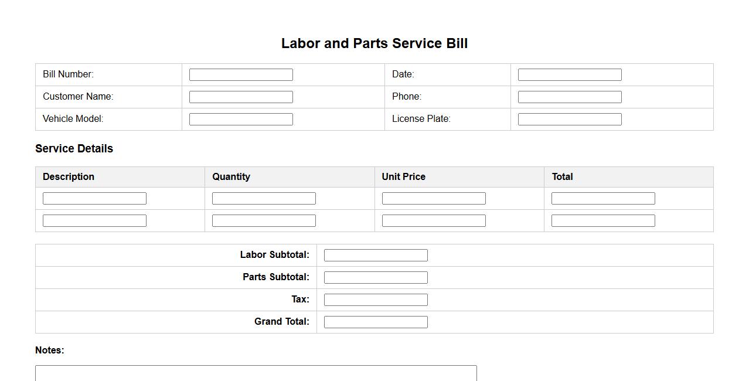The height and width of the screenshot is (381, 749).
Task: Focus the Parts Subtotal input box
Action: [376, 277]
